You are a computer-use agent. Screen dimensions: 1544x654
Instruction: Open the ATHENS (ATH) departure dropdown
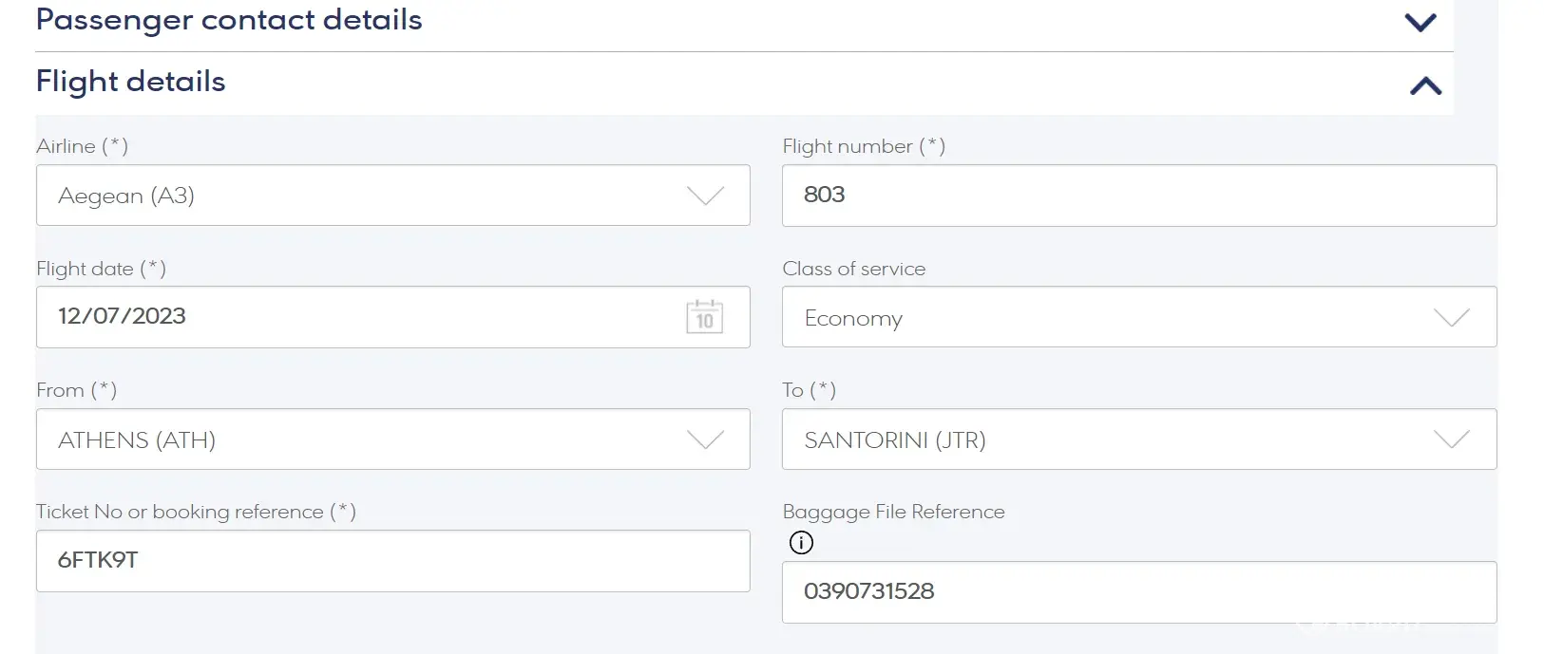tap(361, 439)
